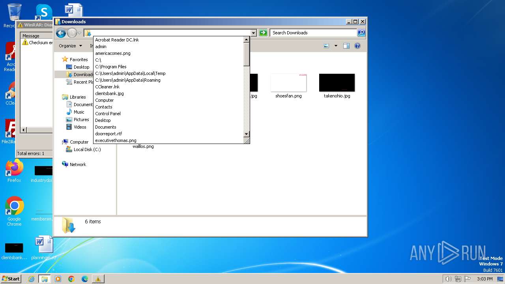Select Network in the navigation pane
This screenshot has width=505, height=284.
click(78, 164)
